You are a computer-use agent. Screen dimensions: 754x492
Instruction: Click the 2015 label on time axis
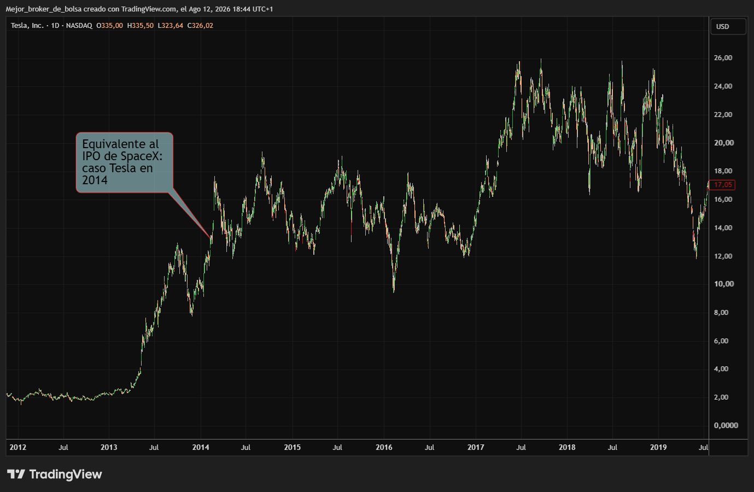(293, 447)
